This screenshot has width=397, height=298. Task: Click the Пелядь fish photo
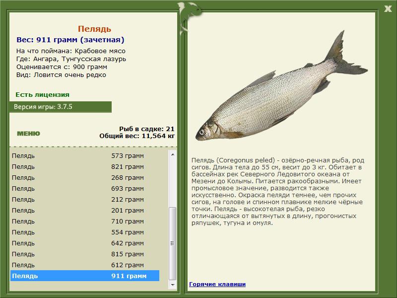point(281,86)
